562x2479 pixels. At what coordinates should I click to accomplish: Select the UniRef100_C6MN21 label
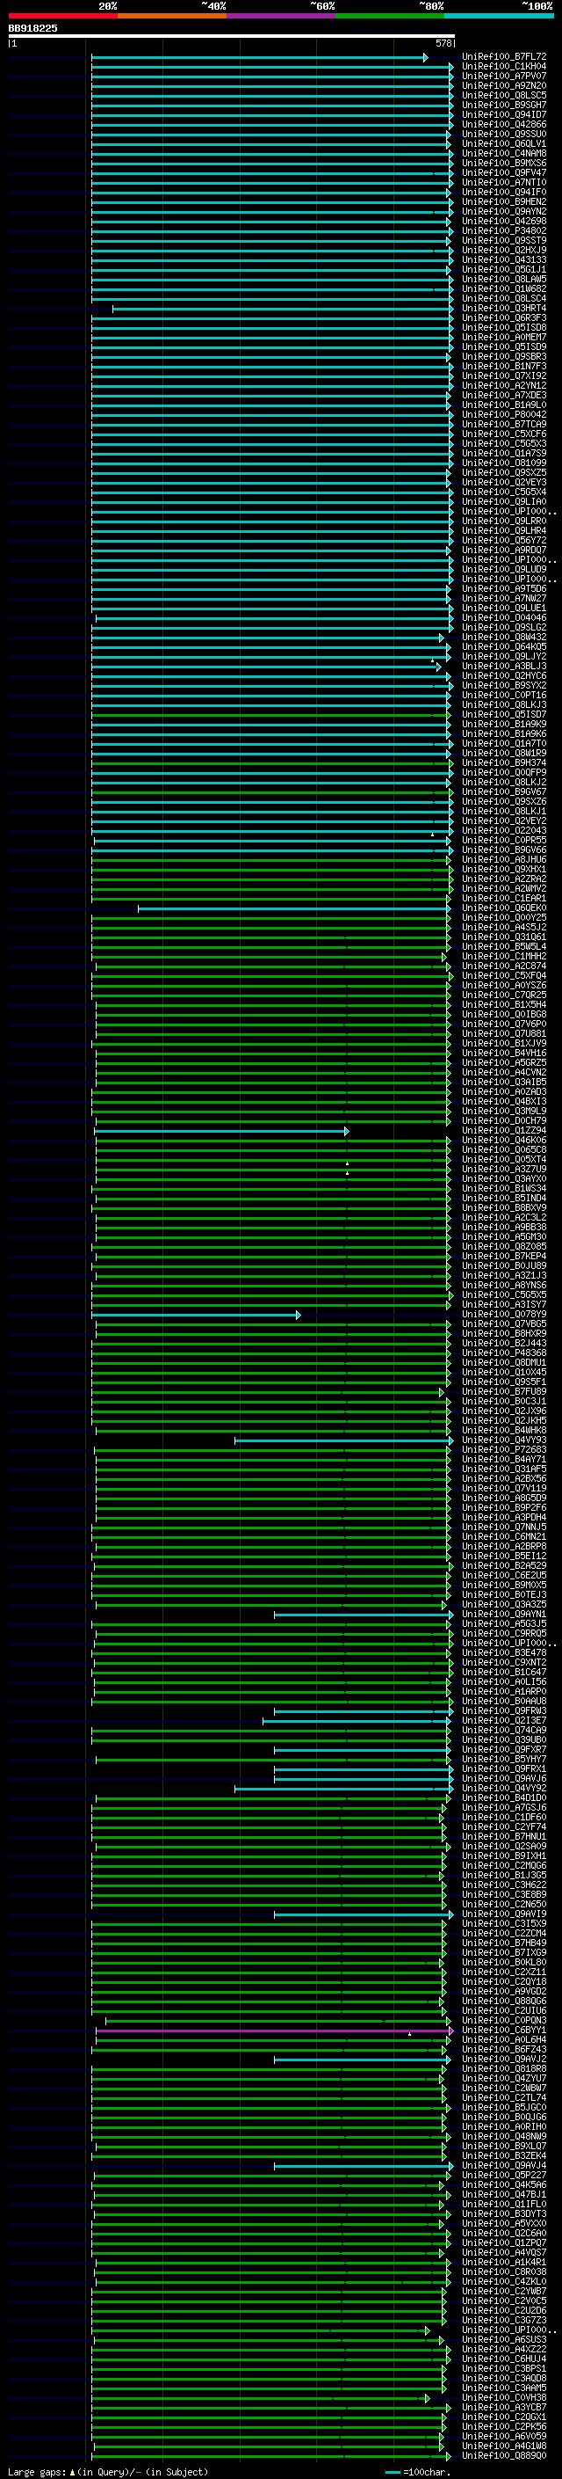(x=504, y=1537)
